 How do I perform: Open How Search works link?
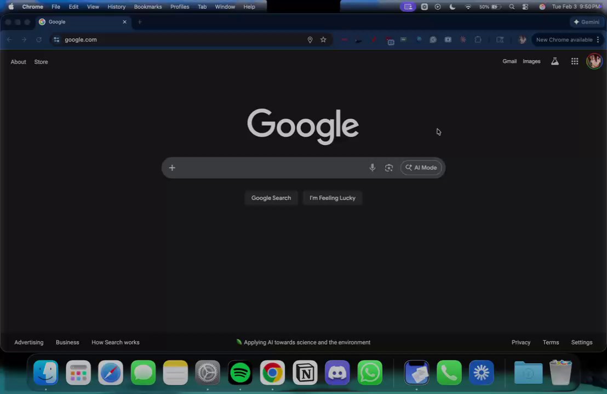point(116,342)
